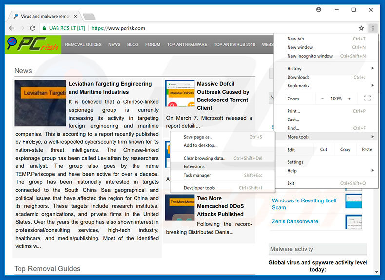The image size is (385, 280).
Task: Click the bookmark star icon in address bar
Action: 361,28
